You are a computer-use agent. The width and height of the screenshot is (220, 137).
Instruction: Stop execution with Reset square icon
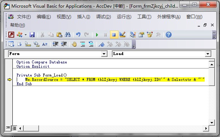click(114, 35)
